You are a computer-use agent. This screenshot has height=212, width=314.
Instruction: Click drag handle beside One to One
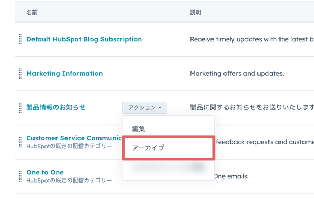coord(20,176)
